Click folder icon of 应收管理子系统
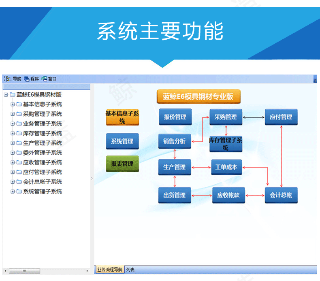Image resolution: width=320 pixels, height=281 pixels. (19, 162)
